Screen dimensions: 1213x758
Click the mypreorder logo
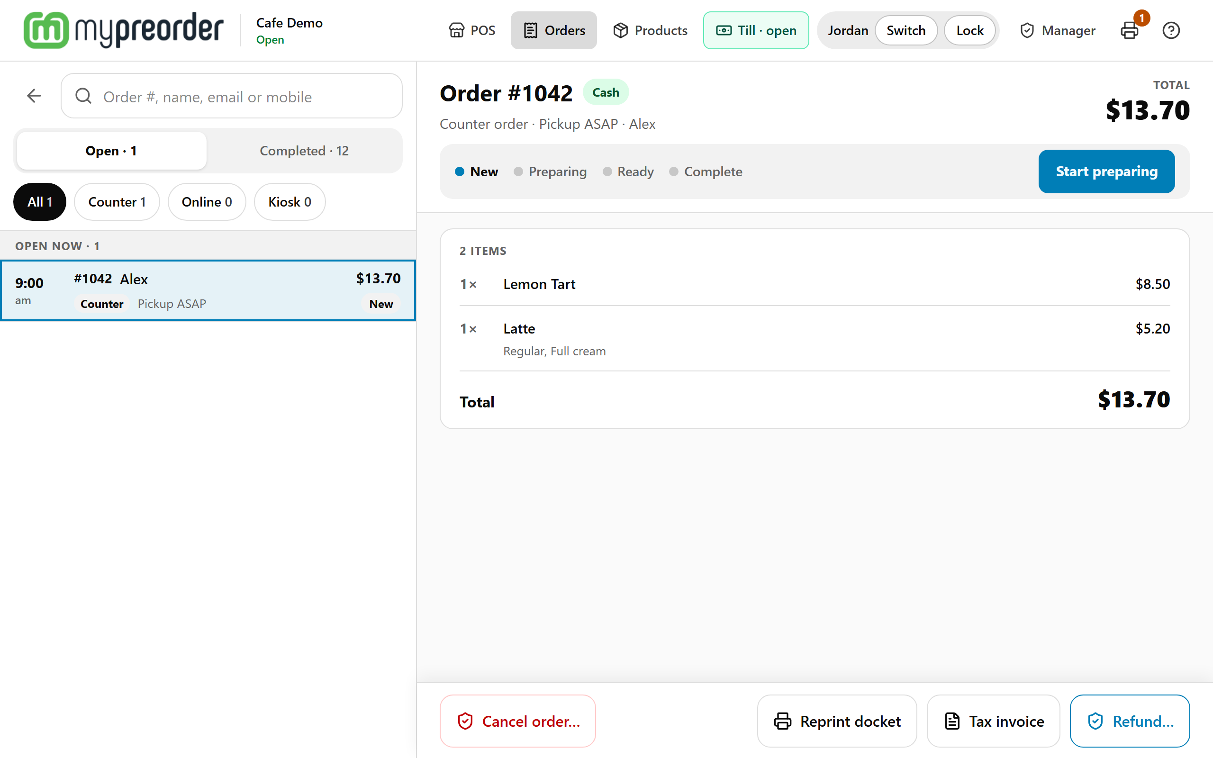pos(123,30)
